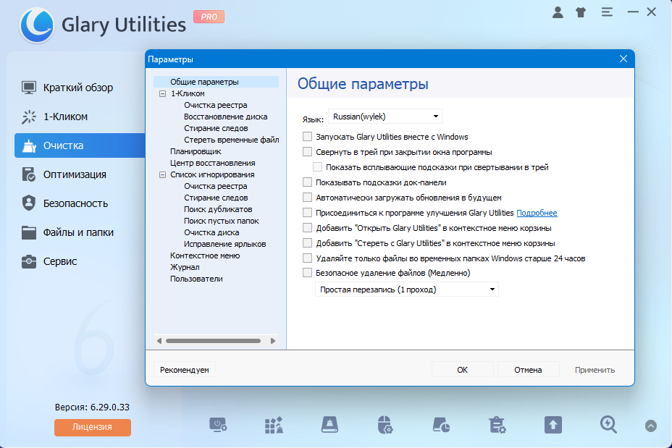Click the Отмена button
This screenshot has width=672, height=448.
pos(528,370)
